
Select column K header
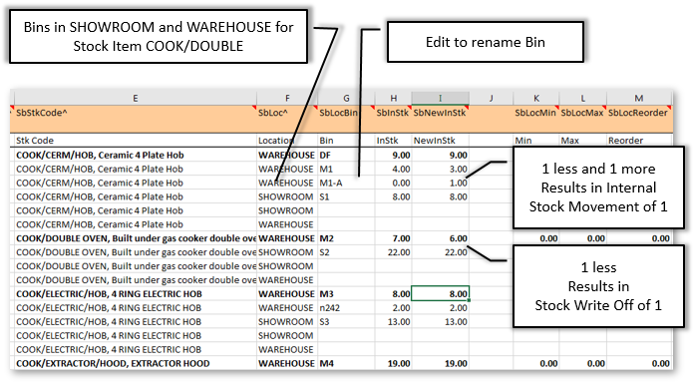[x=536, y=98]
